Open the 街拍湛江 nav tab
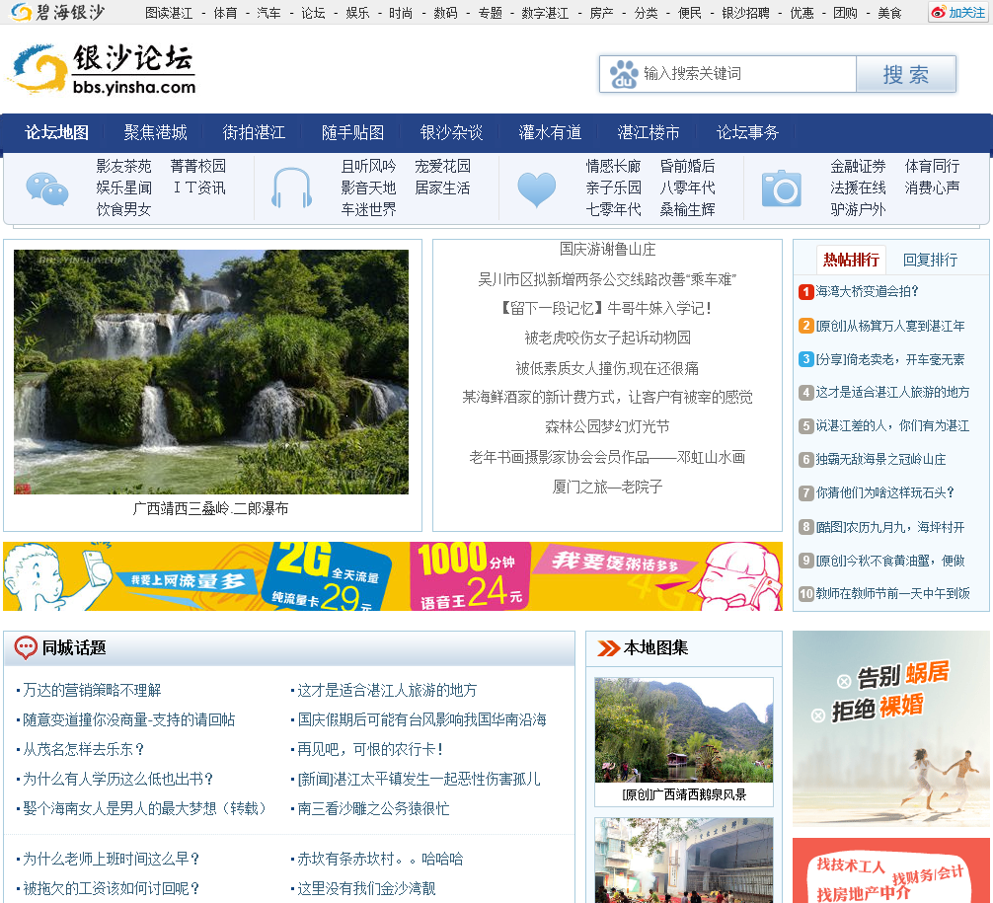Viewport: 993px width, 903px height. [x=254, y=132]
